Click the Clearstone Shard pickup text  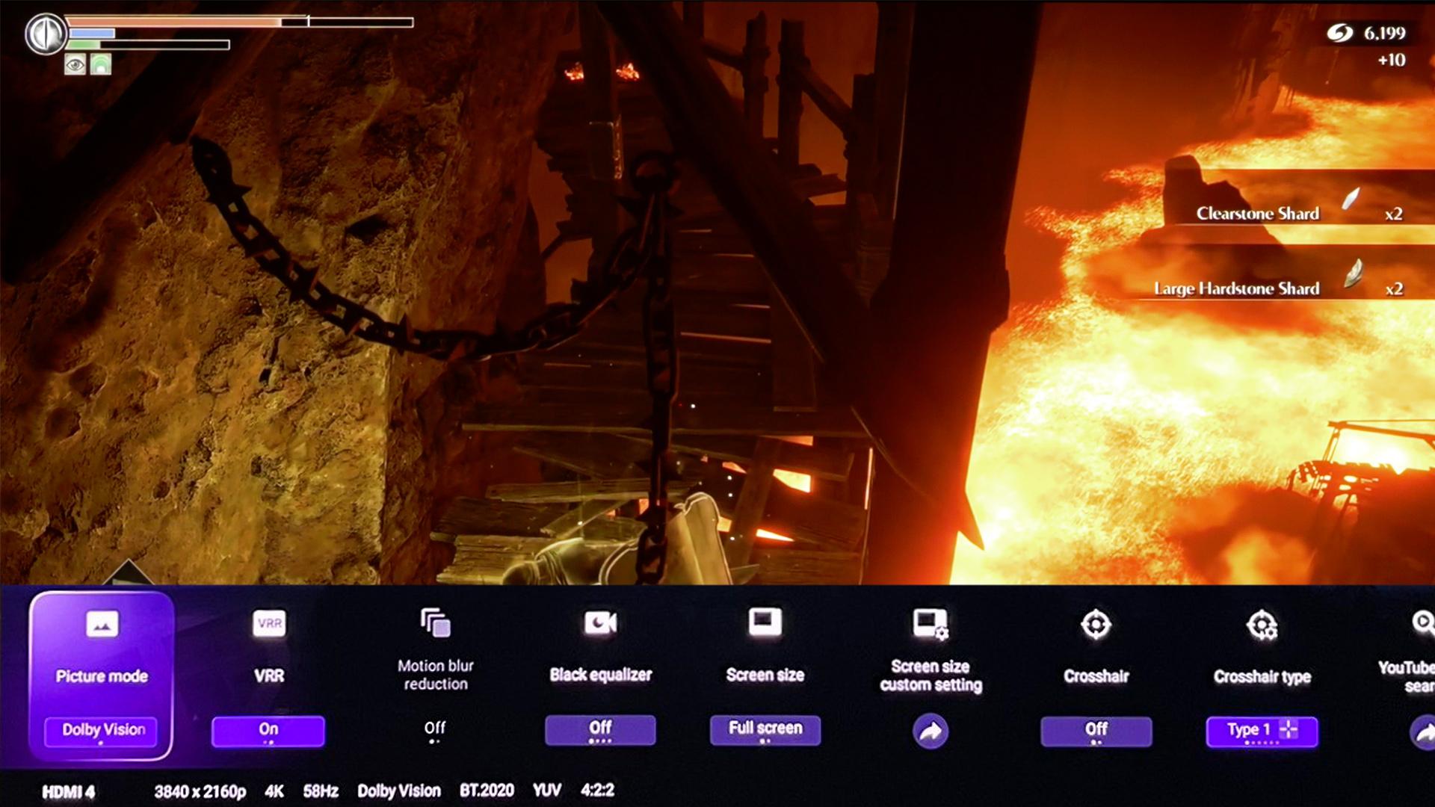1258,214
